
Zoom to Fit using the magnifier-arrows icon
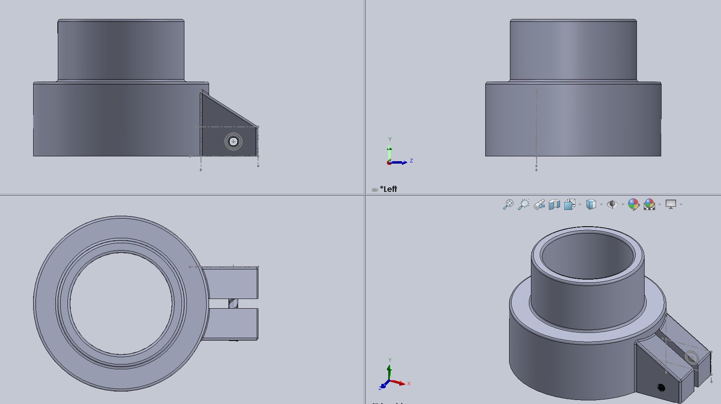coord(508,204)
